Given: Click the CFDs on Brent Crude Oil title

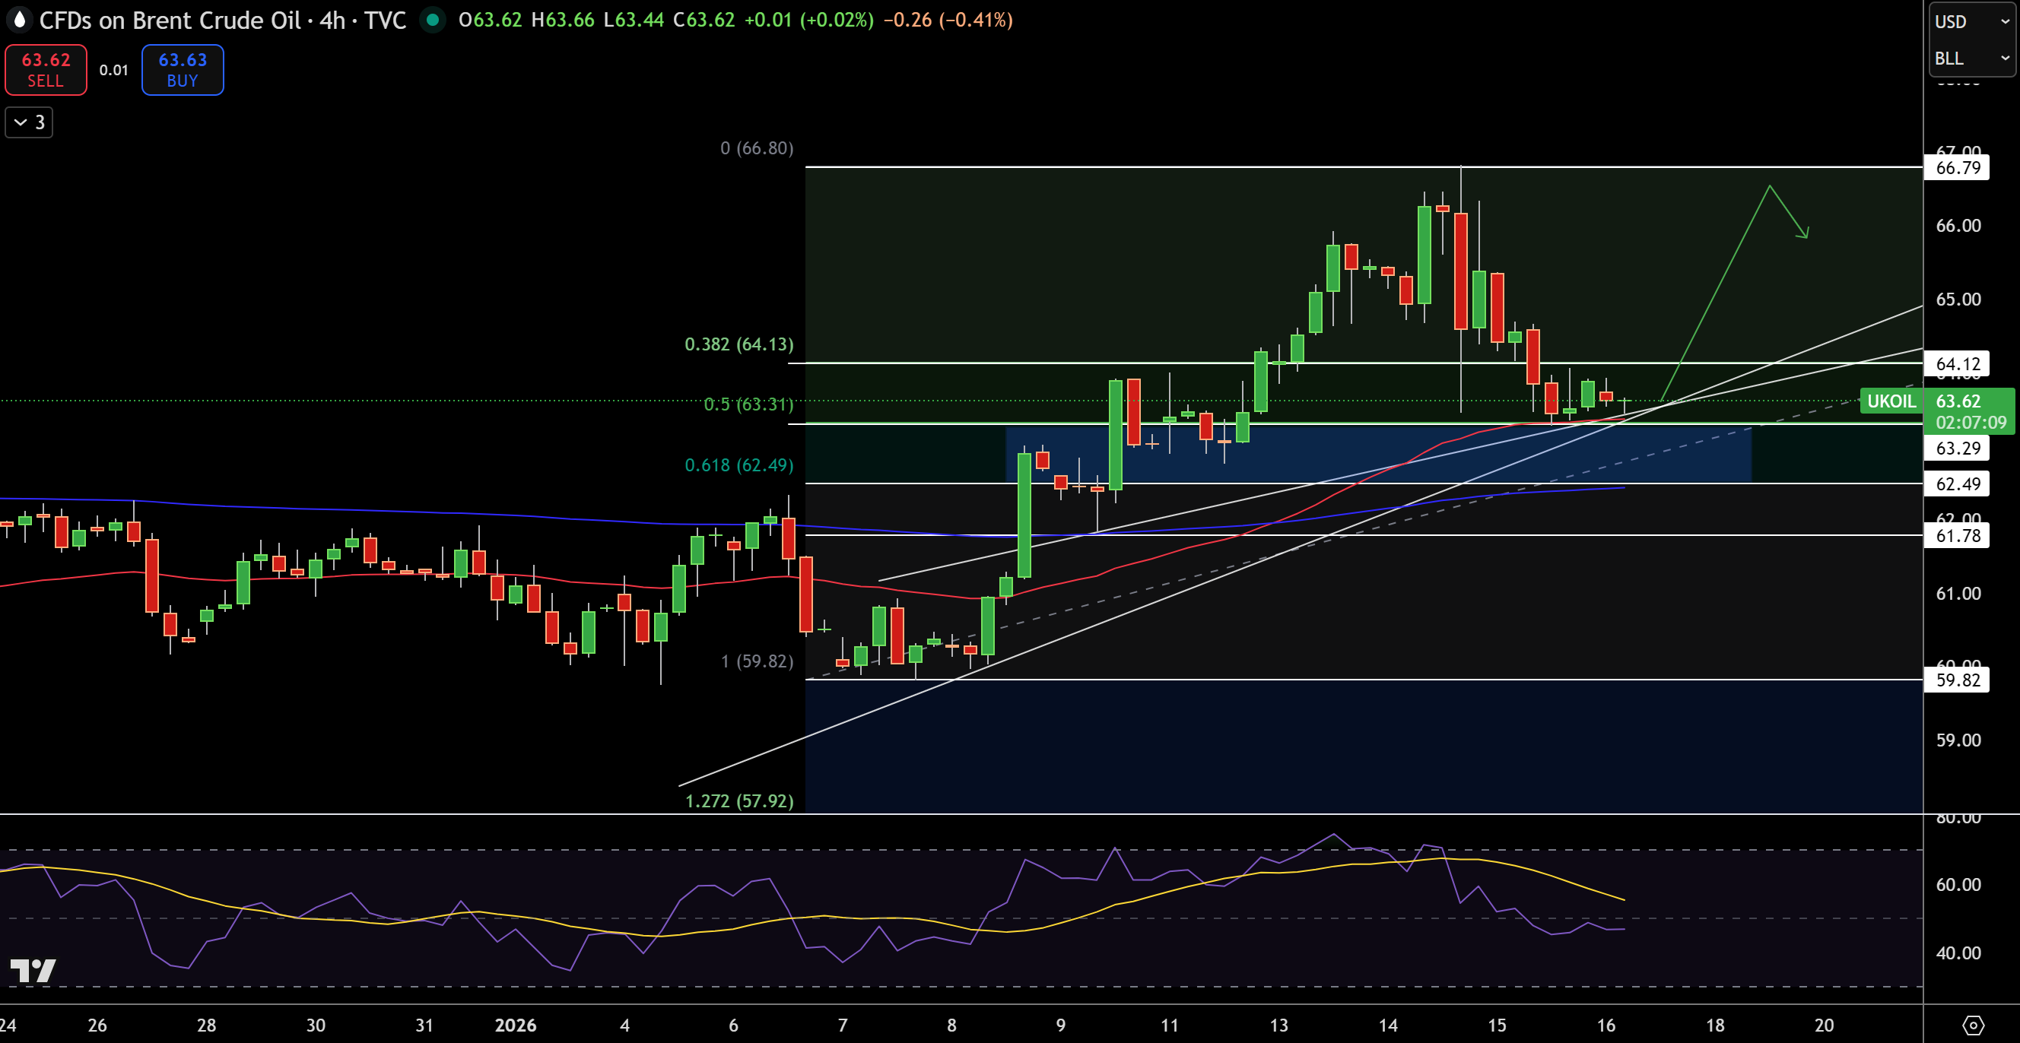Looking at the screenshot, I should (x=170, y=21).
